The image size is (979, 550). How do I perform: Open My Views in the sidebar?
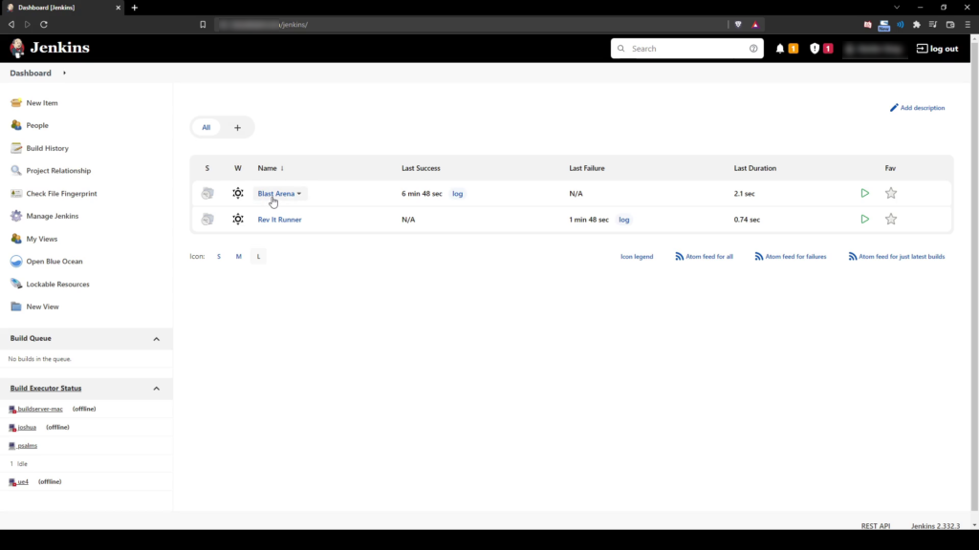(x=41, y=239)
